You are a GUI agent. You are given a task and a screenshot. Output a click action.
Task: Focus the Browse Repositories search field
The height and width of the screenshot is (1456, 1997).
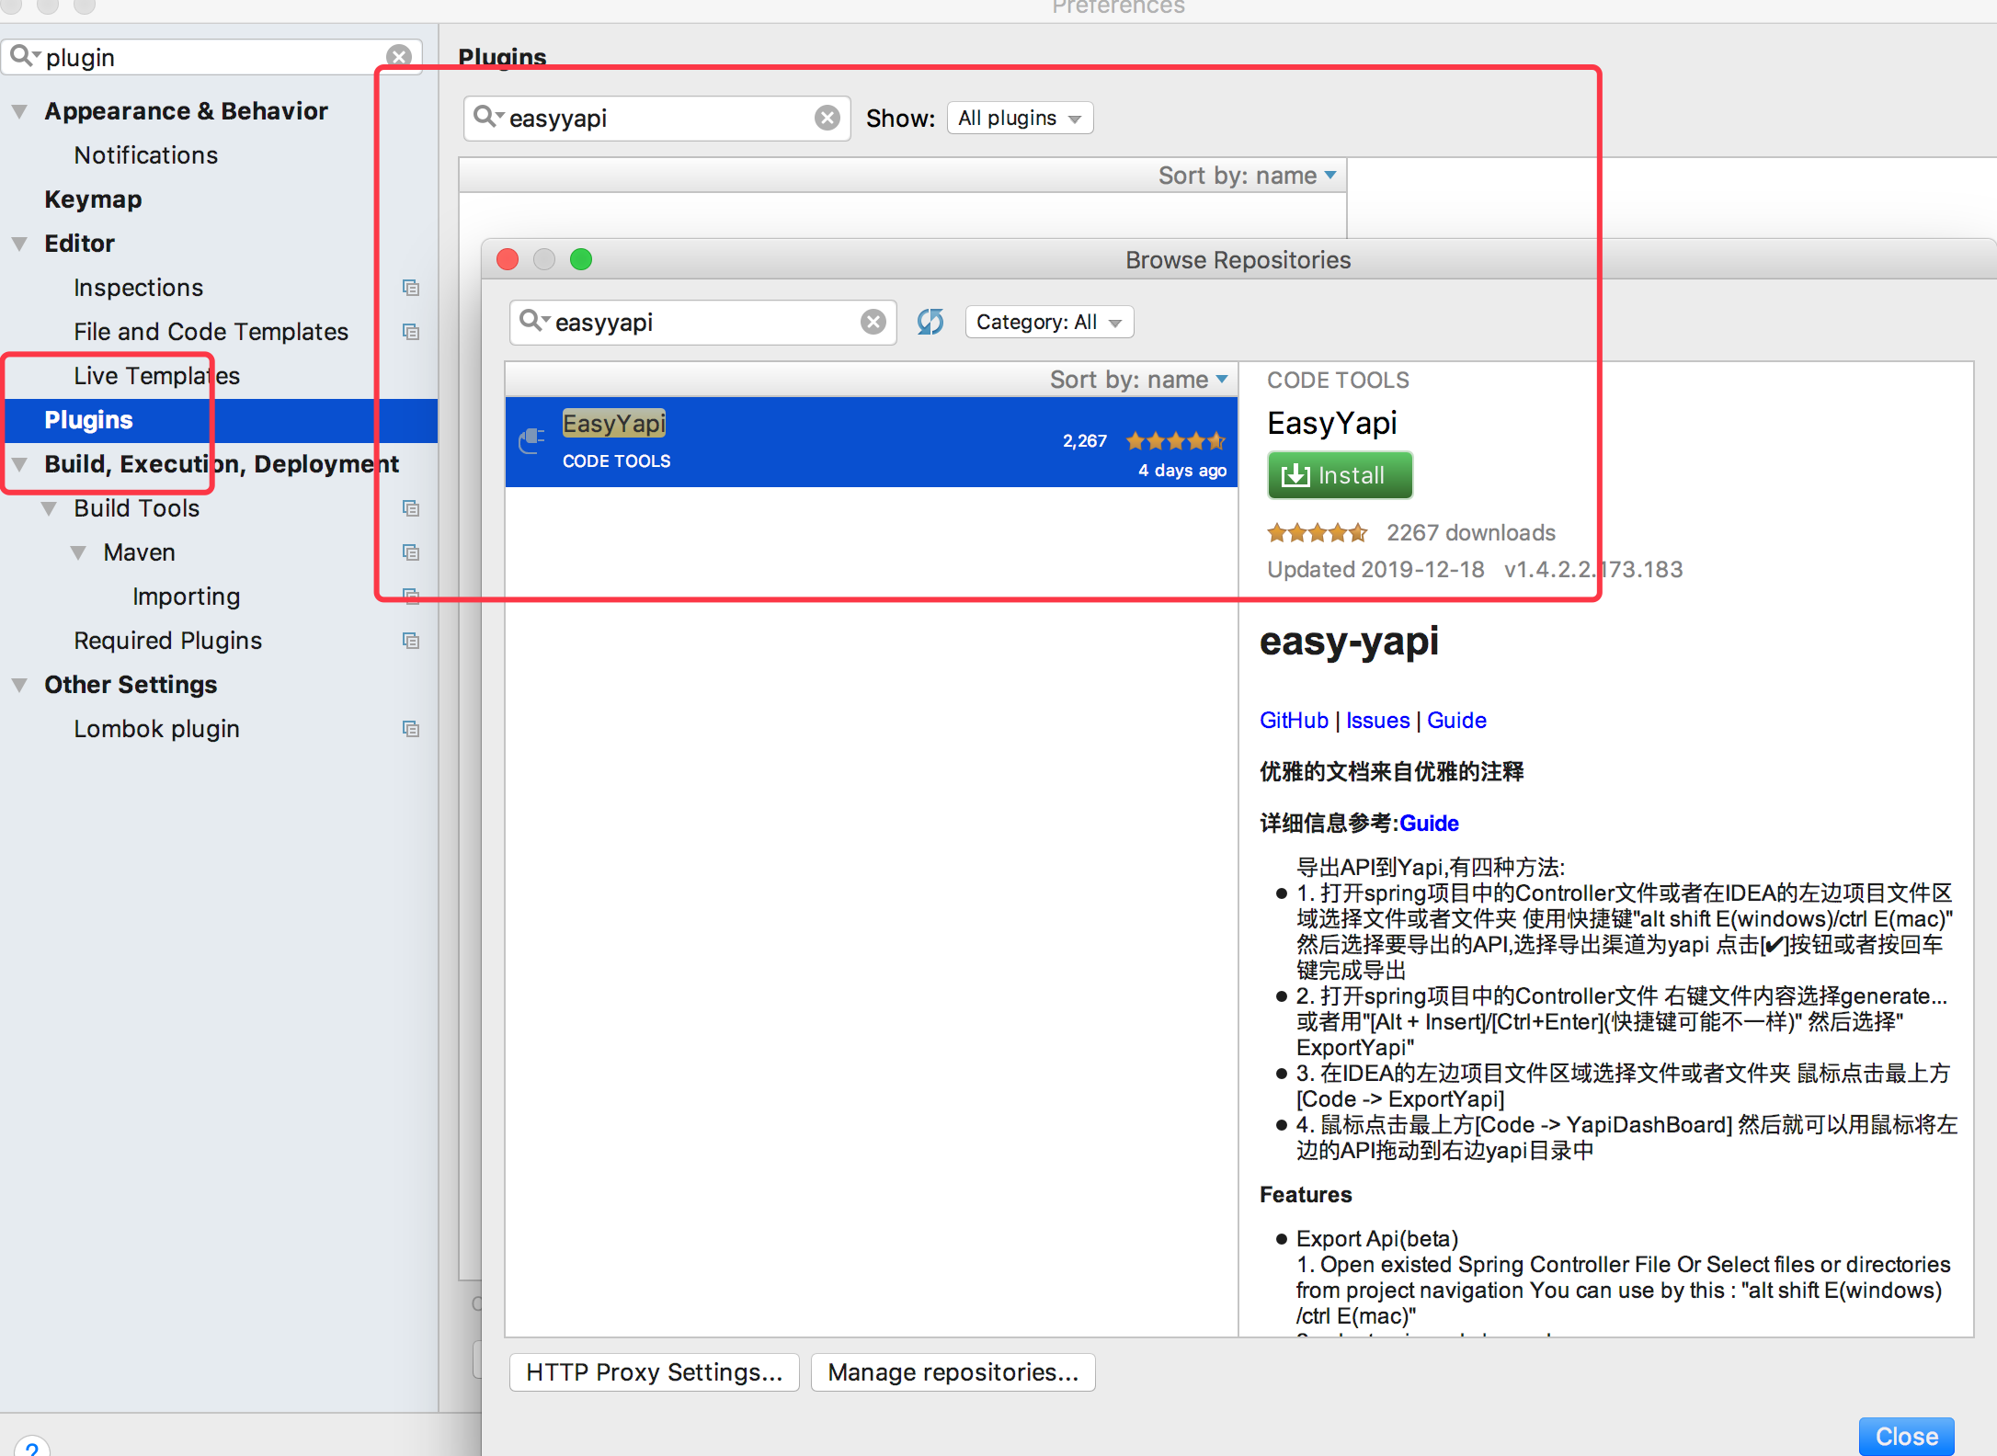[703, 323]
